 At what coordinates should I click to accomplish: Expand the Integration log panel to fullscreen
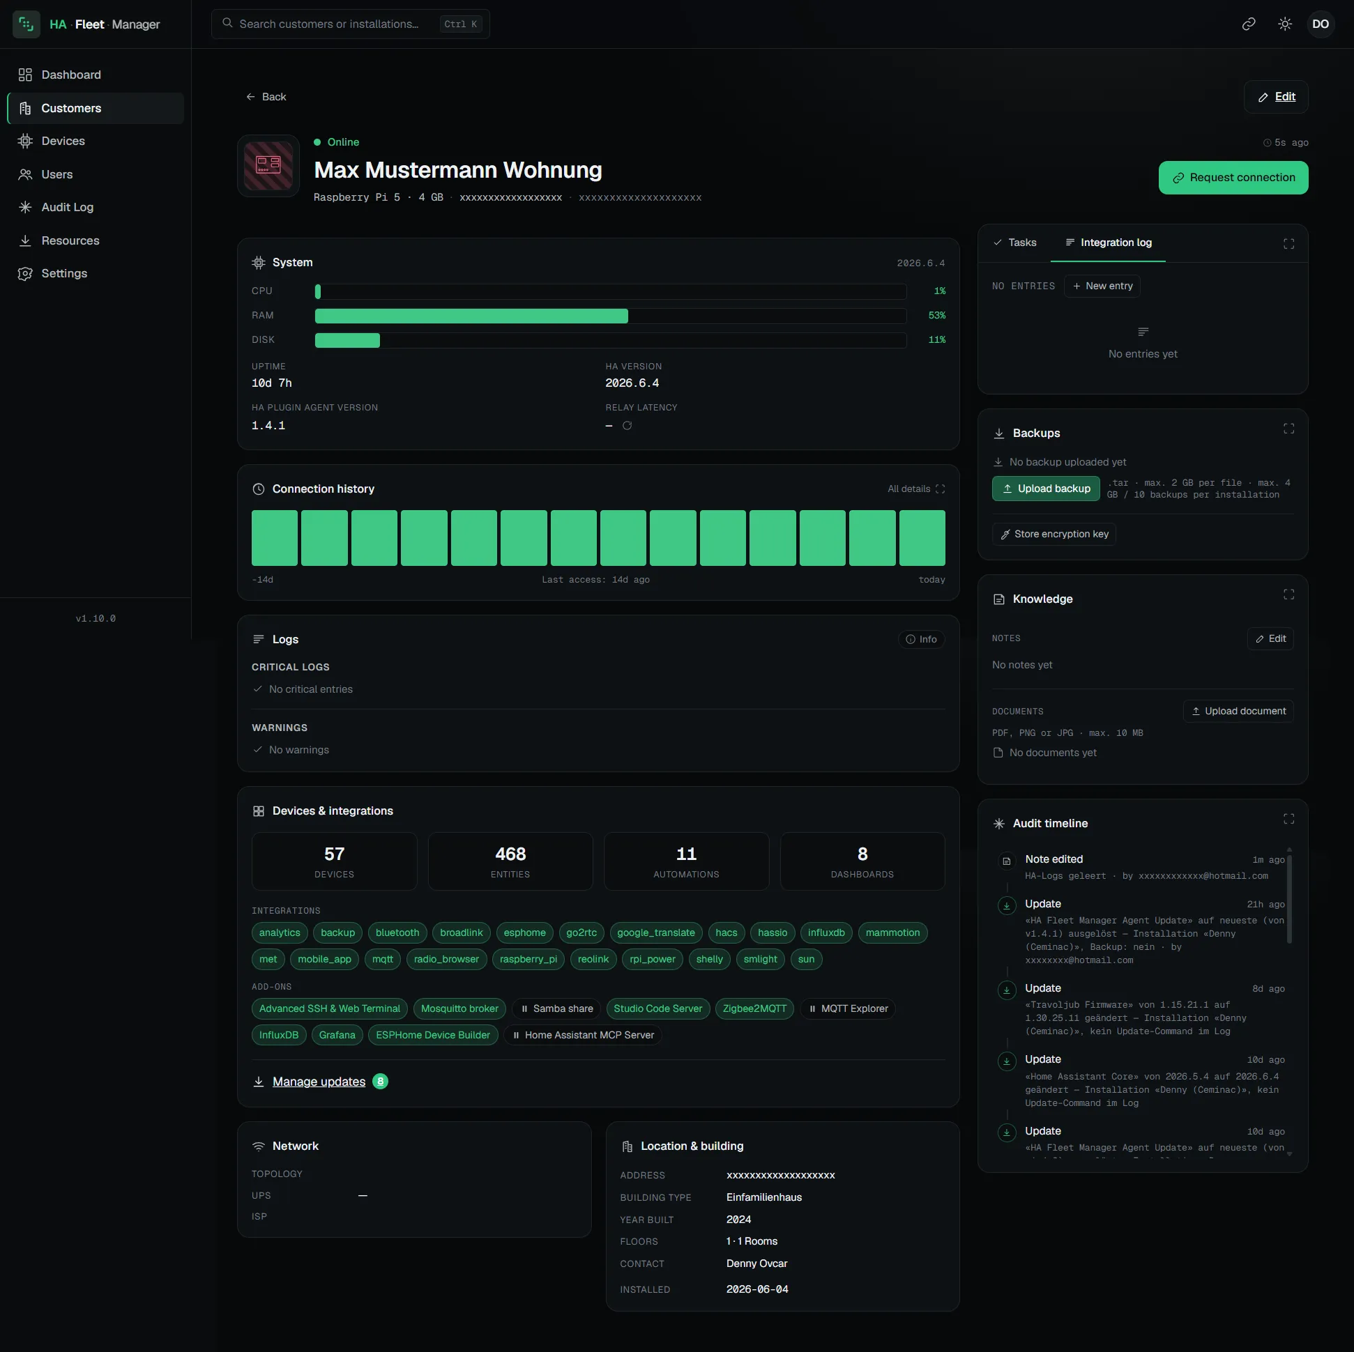click(1288, 244)
